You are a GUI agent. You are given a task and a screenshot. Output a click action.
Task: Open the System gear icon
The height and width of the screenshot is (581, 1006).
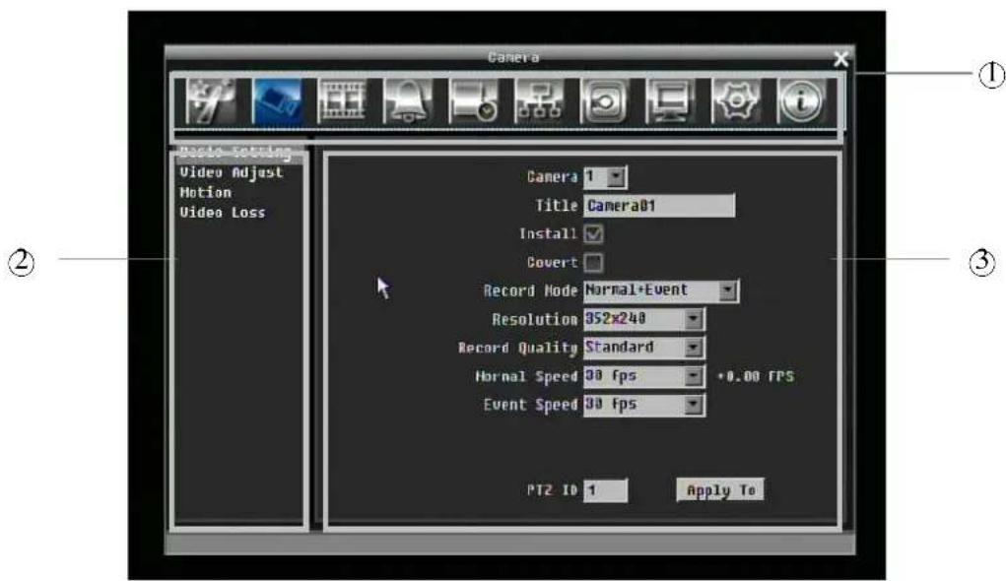(x=736, y=101)
